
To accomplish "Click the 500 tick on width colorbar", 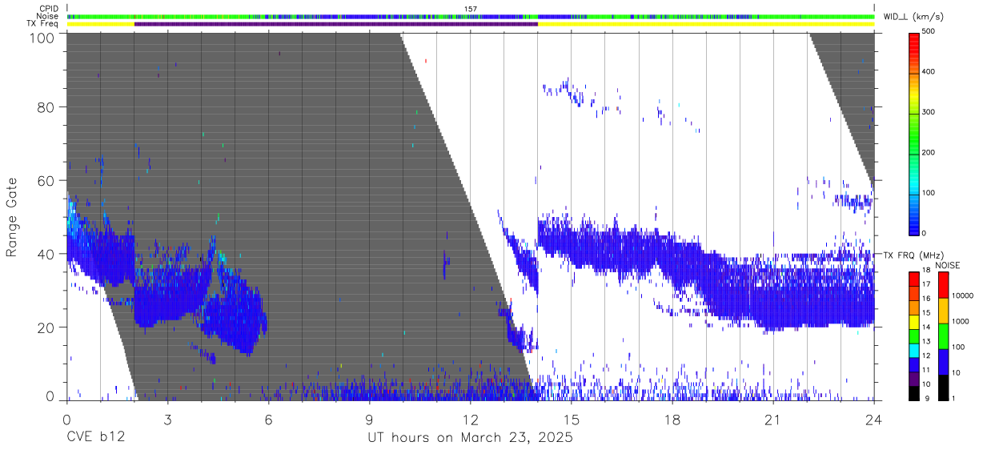I will [x=929, y=31].
